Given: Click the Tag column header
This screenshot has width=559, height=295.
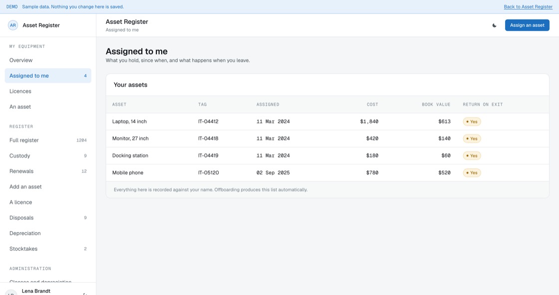Looking at the screenshot, I should point(202,104).
